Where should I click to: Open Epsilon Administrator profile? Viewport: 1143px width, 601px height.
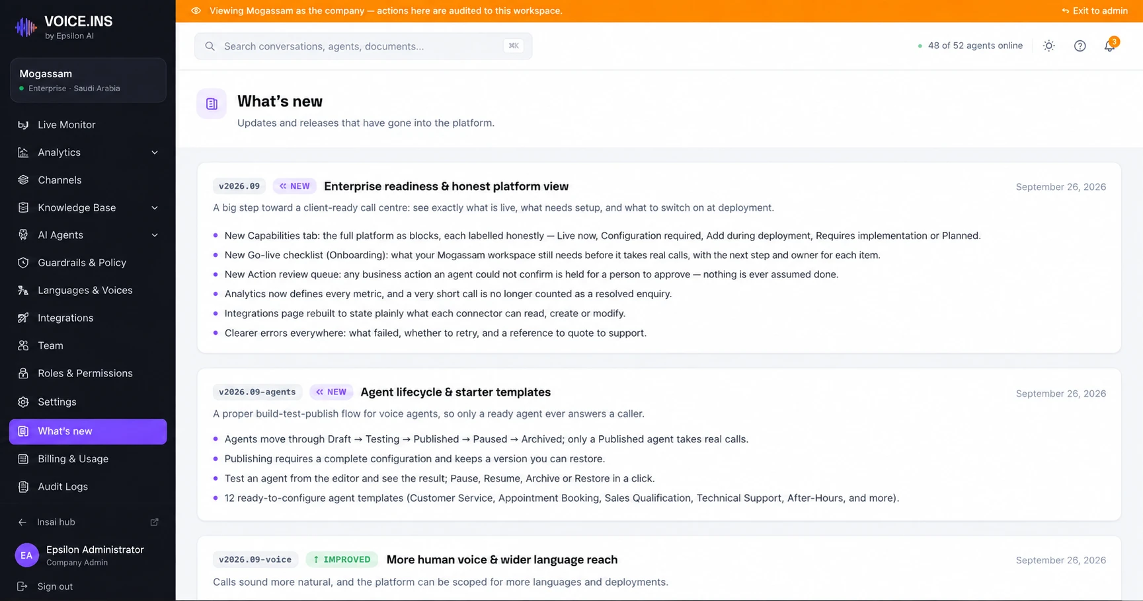click(88, 555)
